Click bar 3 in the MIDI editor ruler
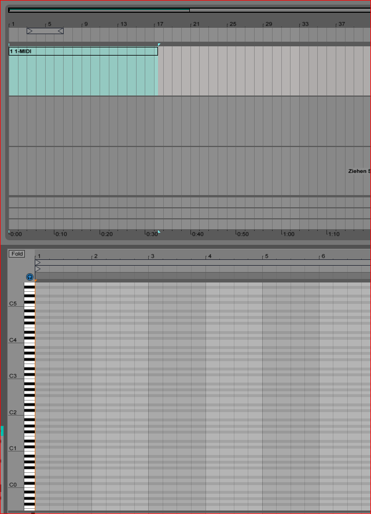 (152, 256)
